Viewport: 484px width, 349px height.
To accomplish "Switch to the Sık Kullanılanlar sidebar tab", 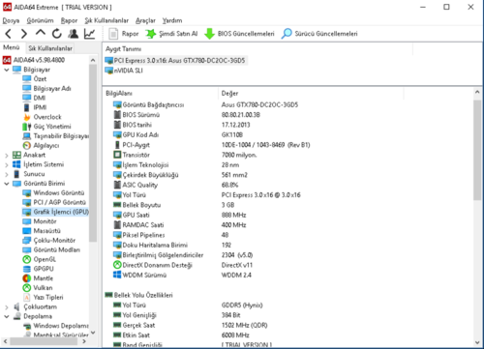I will tap(50, 48).
